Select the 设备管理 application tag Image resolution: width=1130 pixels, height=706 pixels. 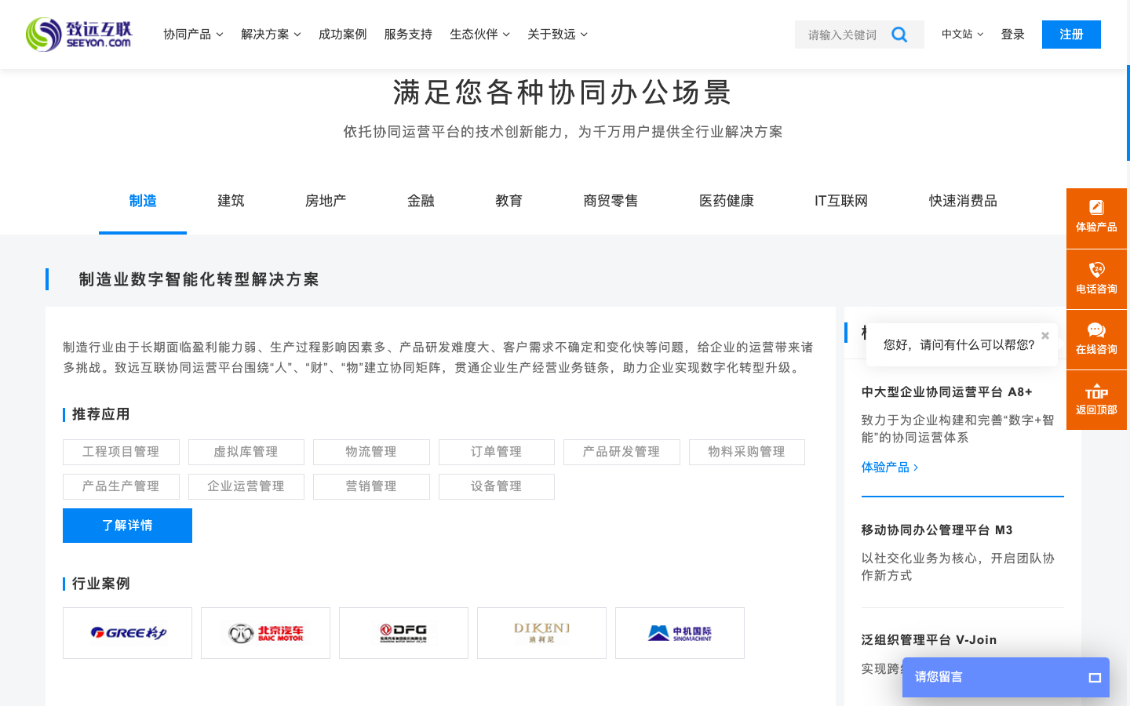[x=496, y=486]
